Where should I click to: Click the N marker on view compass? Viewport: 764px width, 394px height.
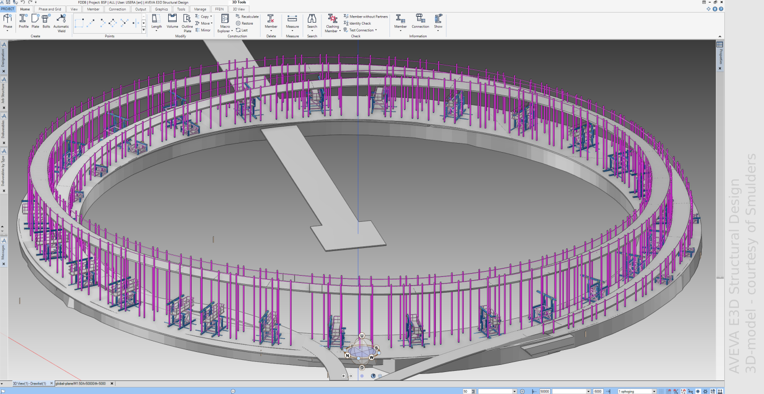347,355
